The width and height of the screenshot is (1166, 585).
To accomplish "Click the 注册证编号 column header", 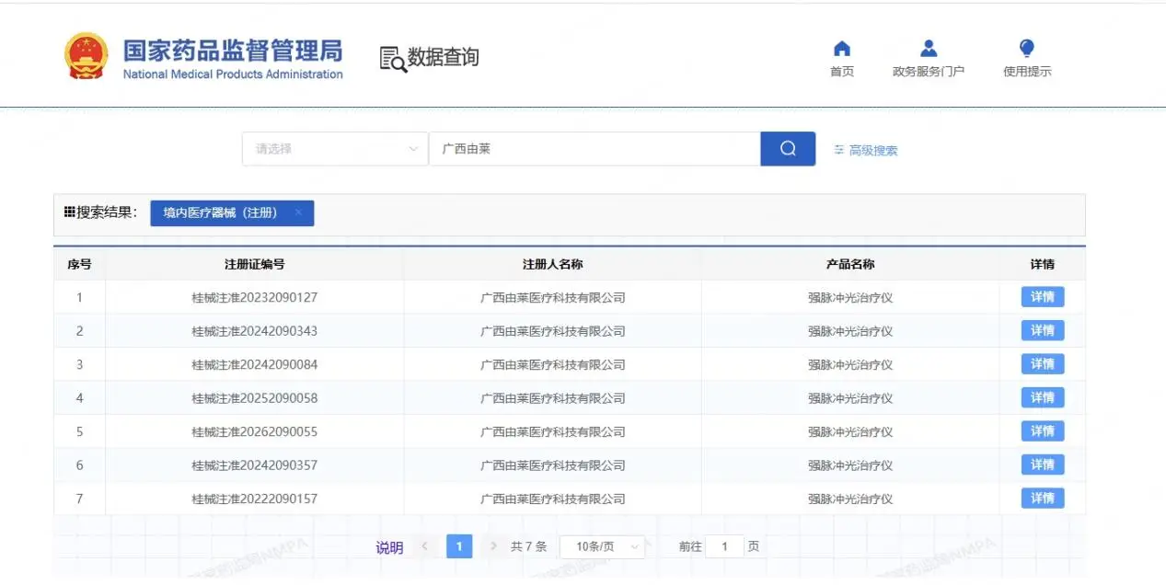I will click(255, 264).
